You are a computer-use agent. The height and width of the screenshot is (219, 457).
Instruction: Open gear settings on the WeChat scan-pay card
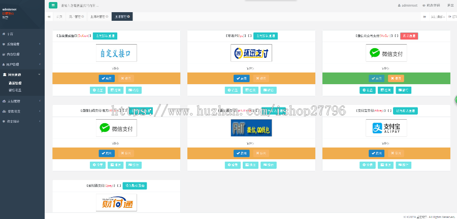coord(97,165)
